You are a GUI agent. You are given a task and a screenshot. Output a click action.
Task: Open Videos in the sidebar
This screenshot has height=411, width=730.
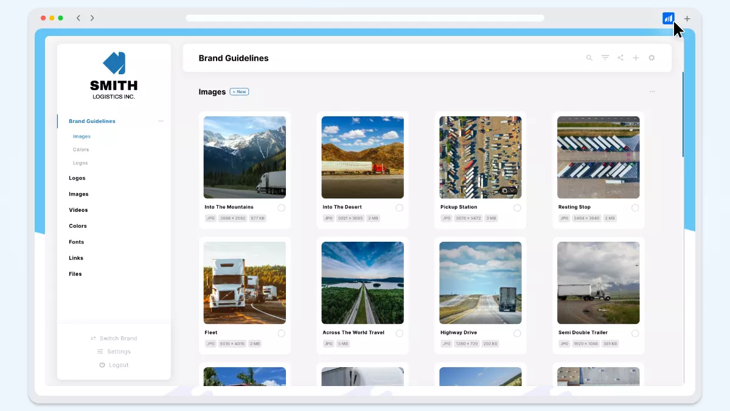coord(78,210)
